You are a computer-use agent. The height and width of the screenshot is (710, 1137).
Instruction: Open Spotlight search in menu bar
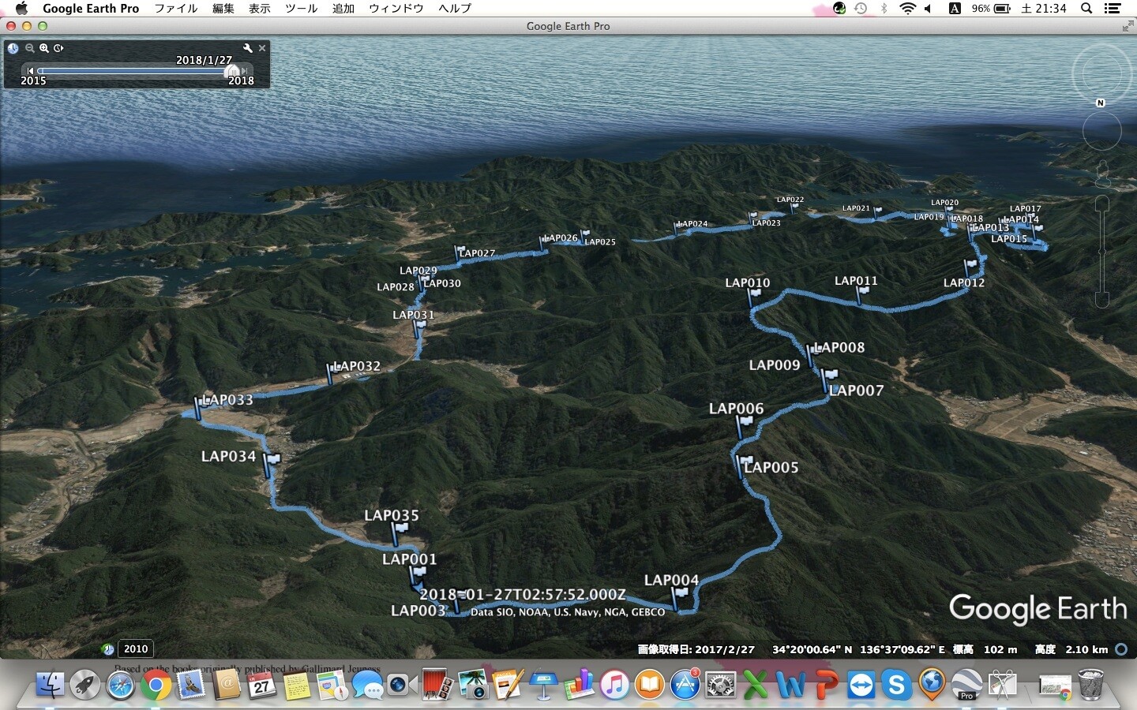click(x=1086, y=8)
